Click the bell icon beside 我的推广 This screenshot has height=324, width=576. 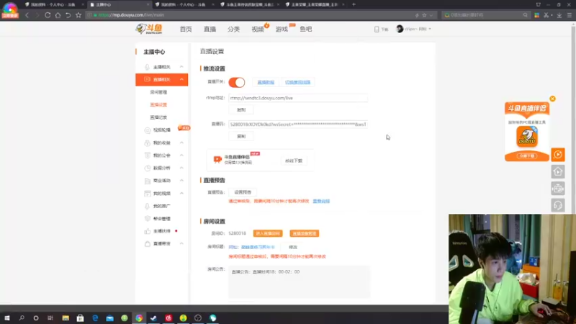click(x=148, y=206)
